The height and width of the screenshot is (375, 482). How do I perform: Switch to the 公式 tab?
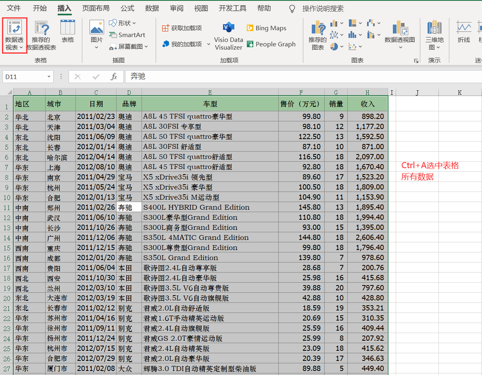click(x=127, y=8)
